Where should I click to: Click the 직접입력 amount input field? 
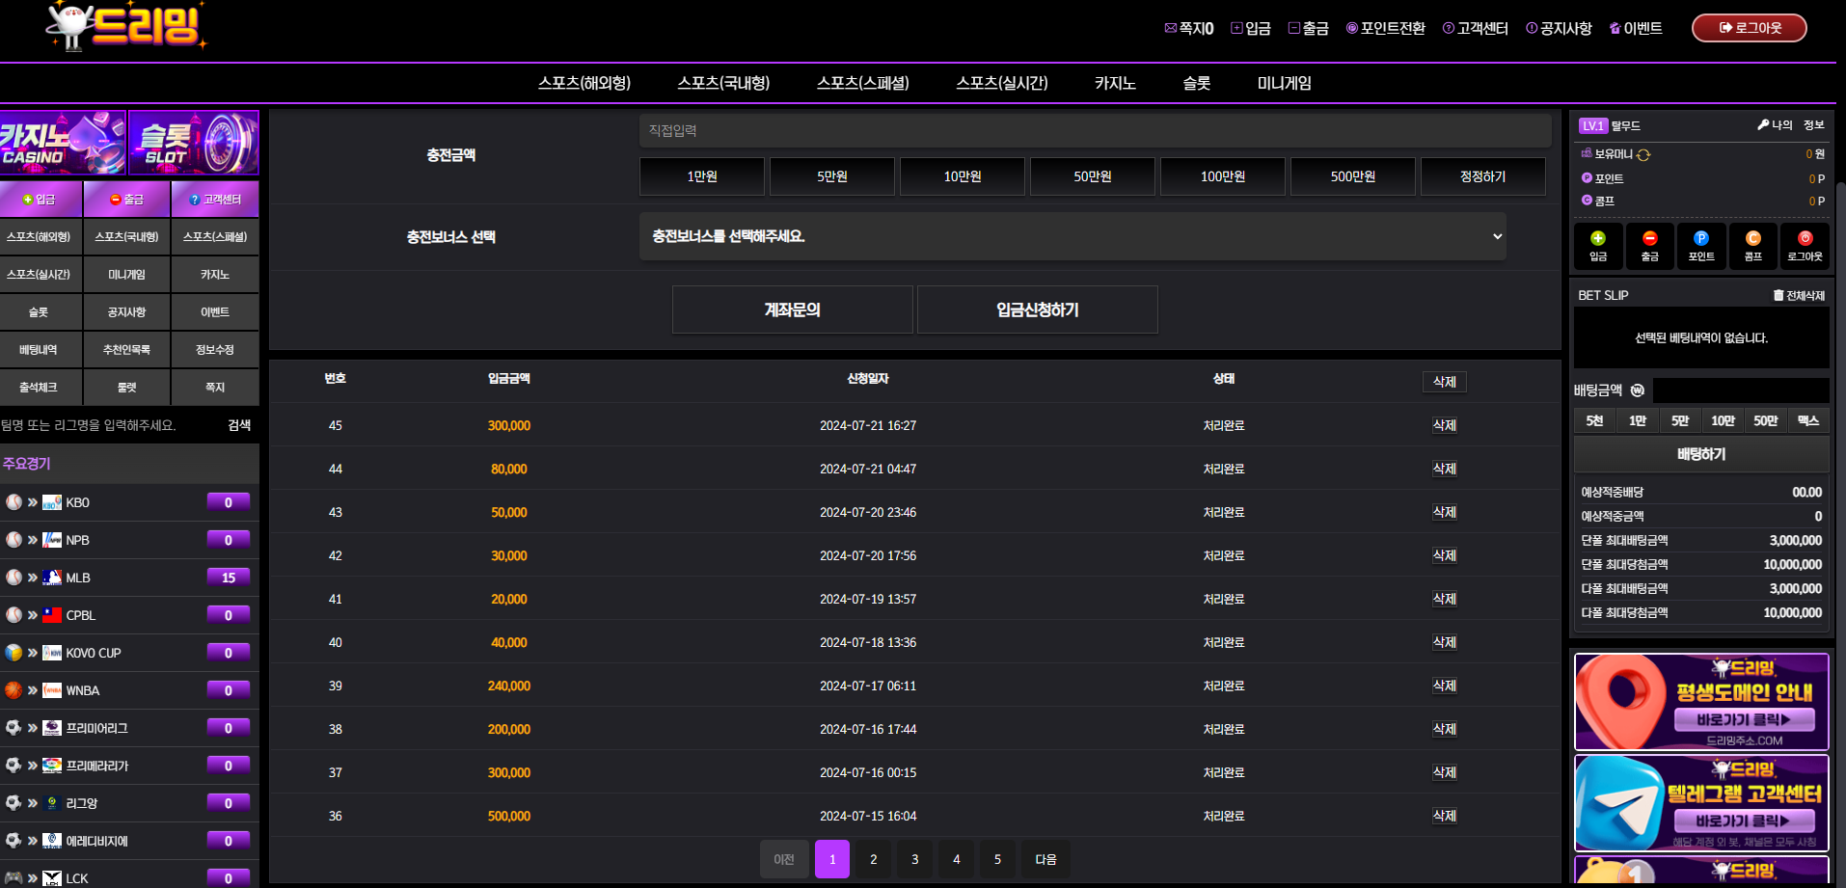coord(1095,130)
